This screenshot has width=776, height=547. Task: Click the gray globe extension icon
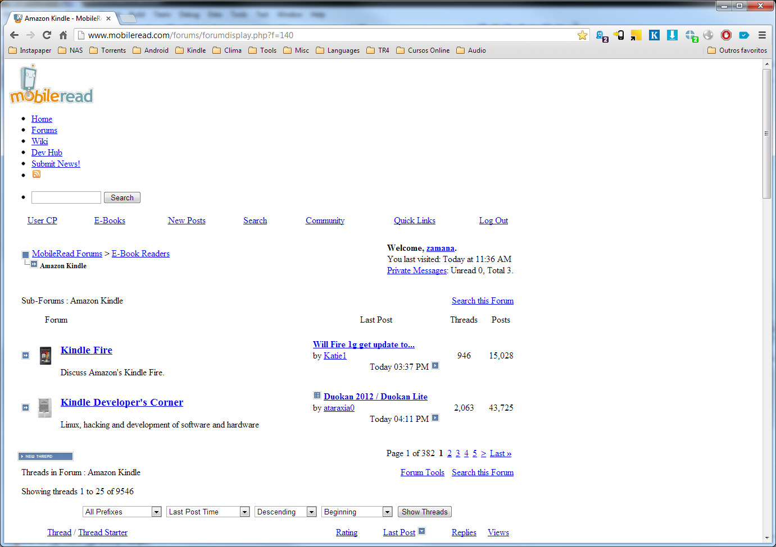(x=708, y=35)
